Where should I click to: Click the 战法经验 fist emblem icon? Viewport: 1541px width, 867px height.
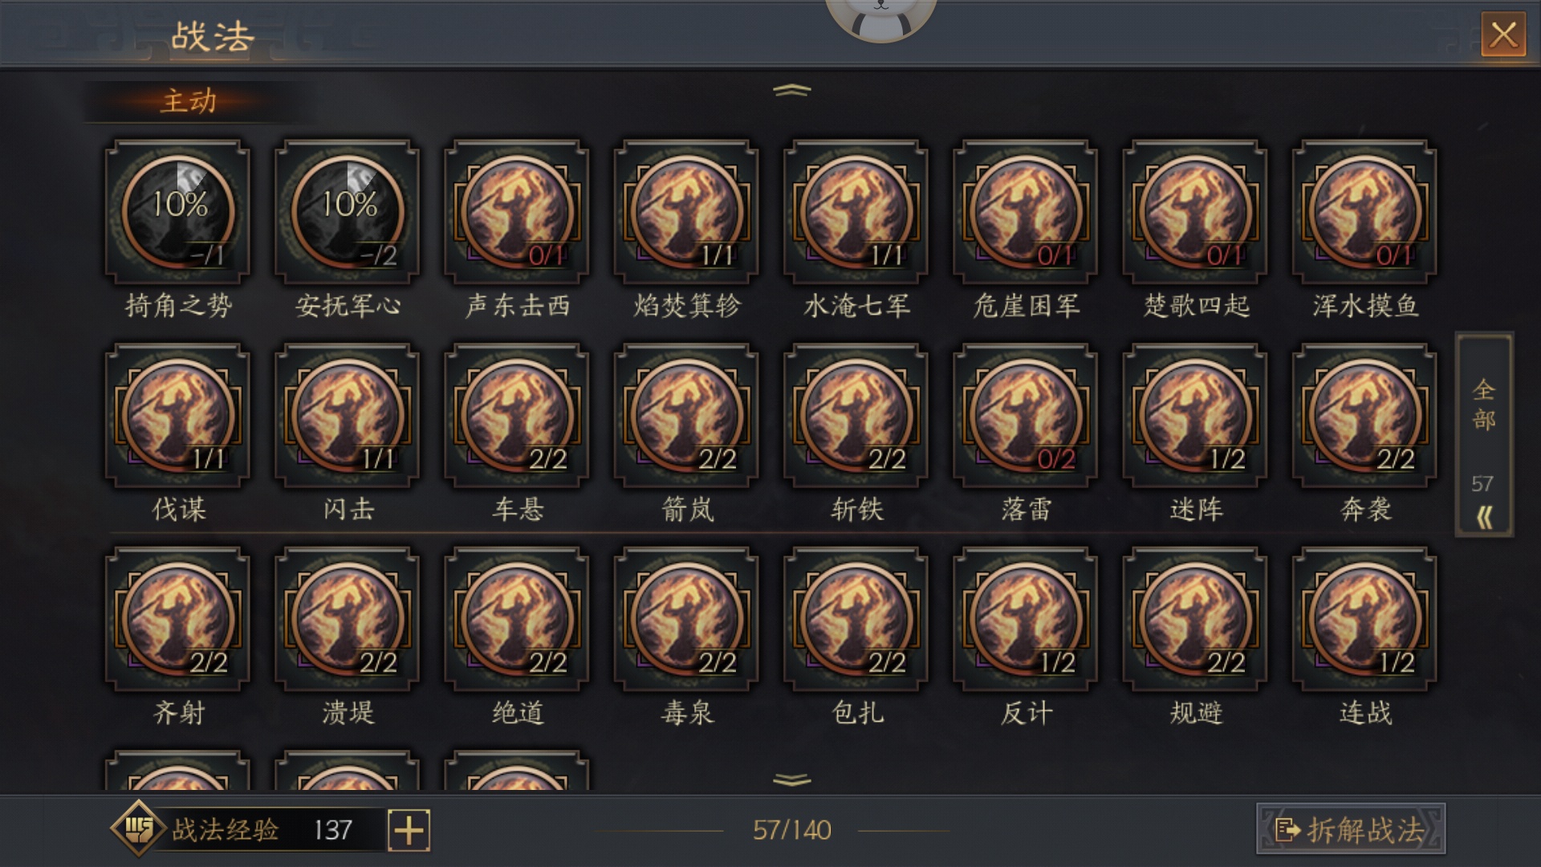pos(138,828)
